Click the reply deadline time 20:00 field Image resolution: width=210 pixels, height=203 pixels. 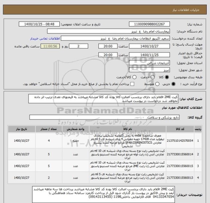[x=108, y=46]
